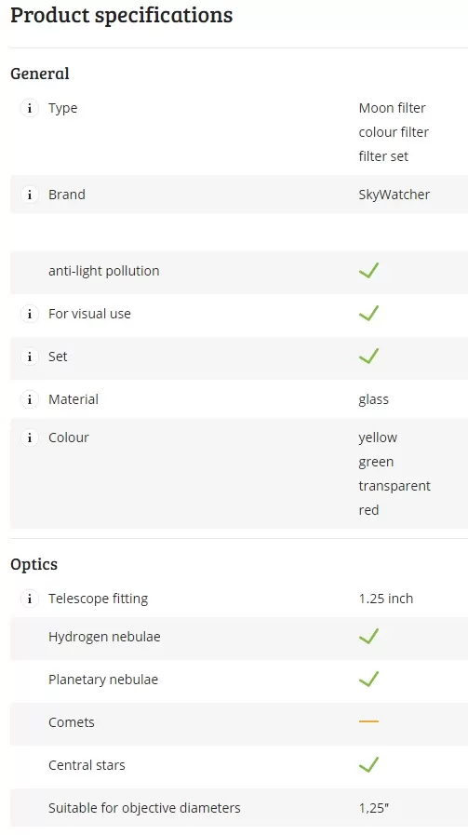Screen dimensions: 468x835
Task: Click the Optics section heading
Action: click(x=34, y=564)
